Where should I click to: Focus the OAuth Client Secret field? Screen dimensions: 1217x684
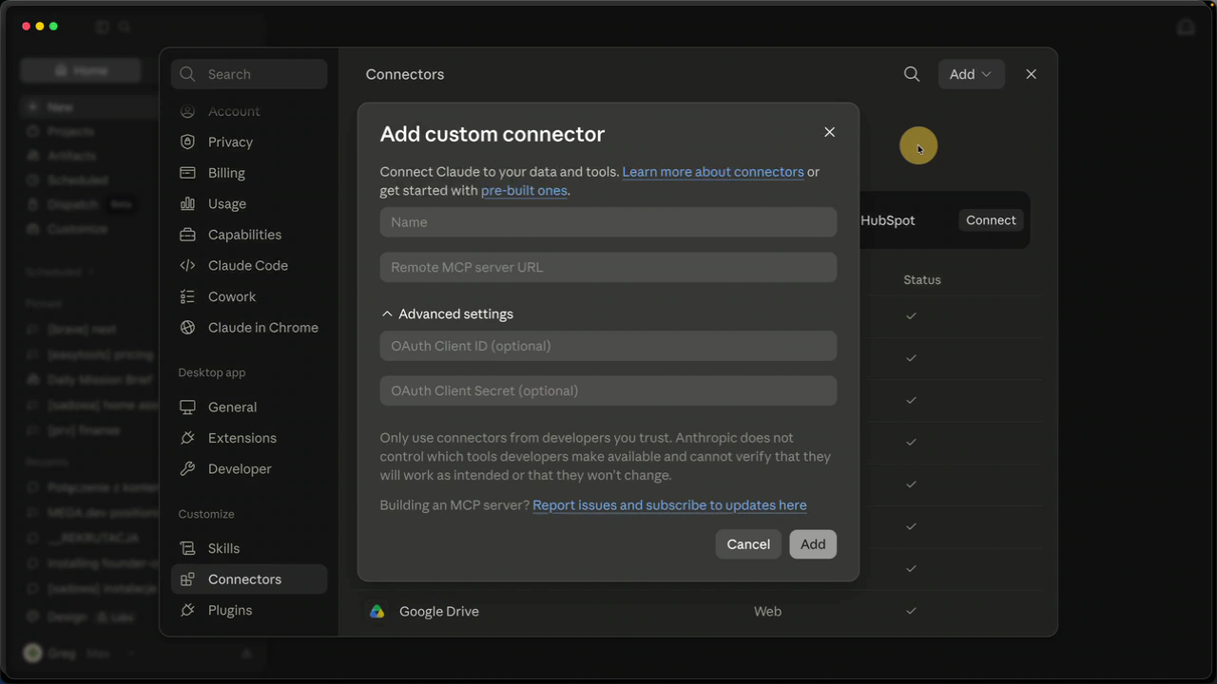point(608,390)
